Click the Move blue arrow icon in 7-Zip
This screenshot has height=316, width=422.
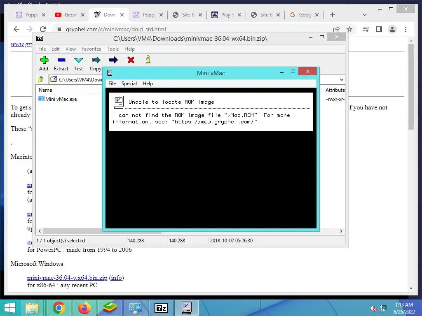(x=113, y=60)
